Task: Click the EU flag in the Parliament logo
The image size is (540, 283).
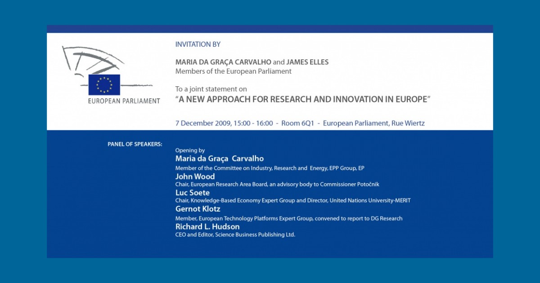Action: pos(104,84)
